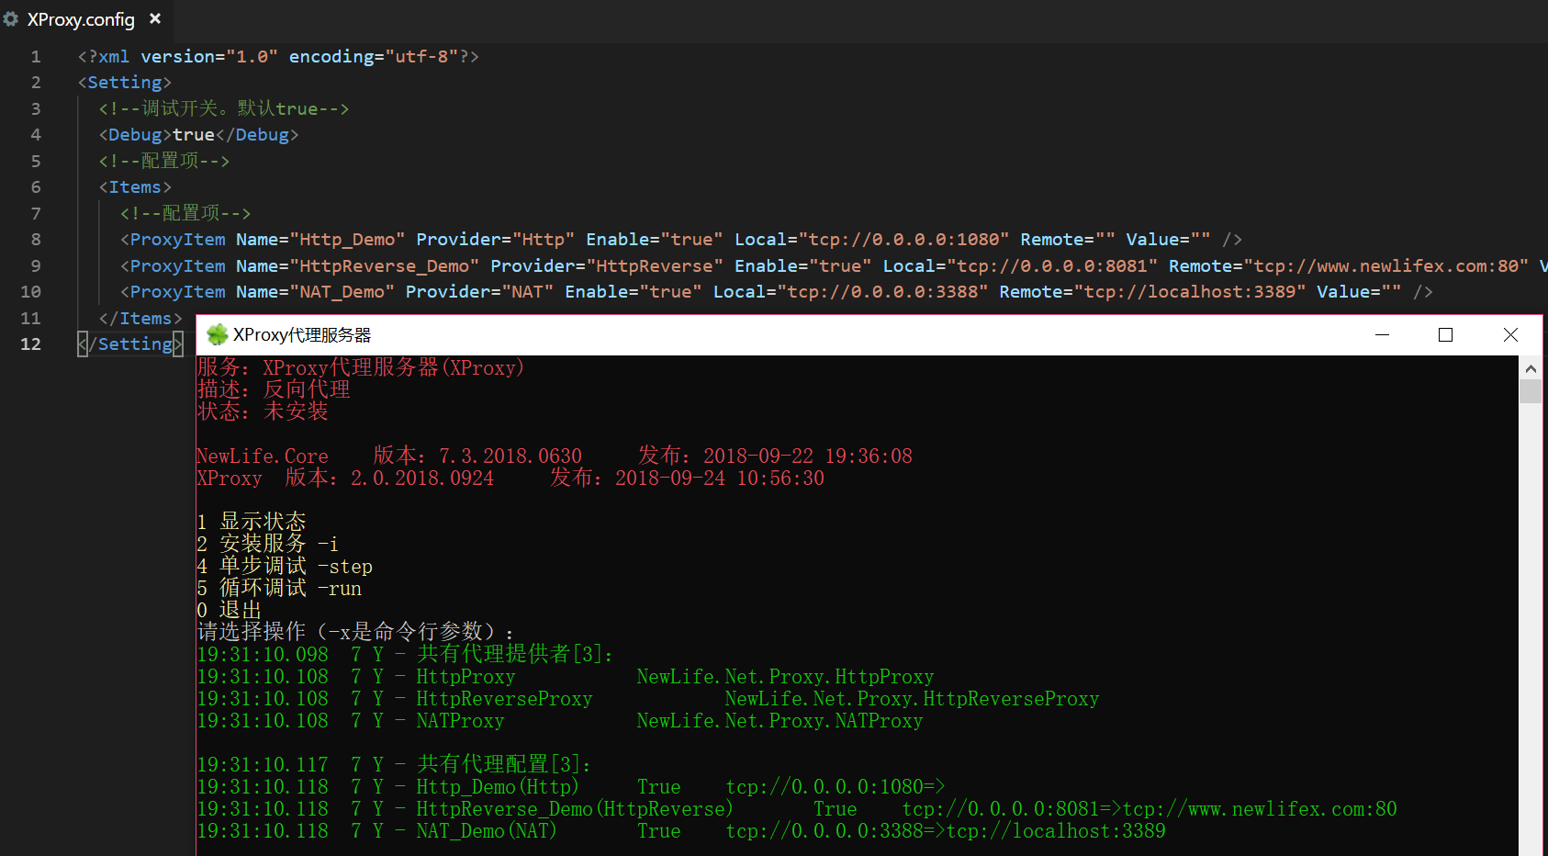Click console log entry 'NATProxy'
Image resolution: width=1548 pixels, height=856 pixels.
point(460,721)
